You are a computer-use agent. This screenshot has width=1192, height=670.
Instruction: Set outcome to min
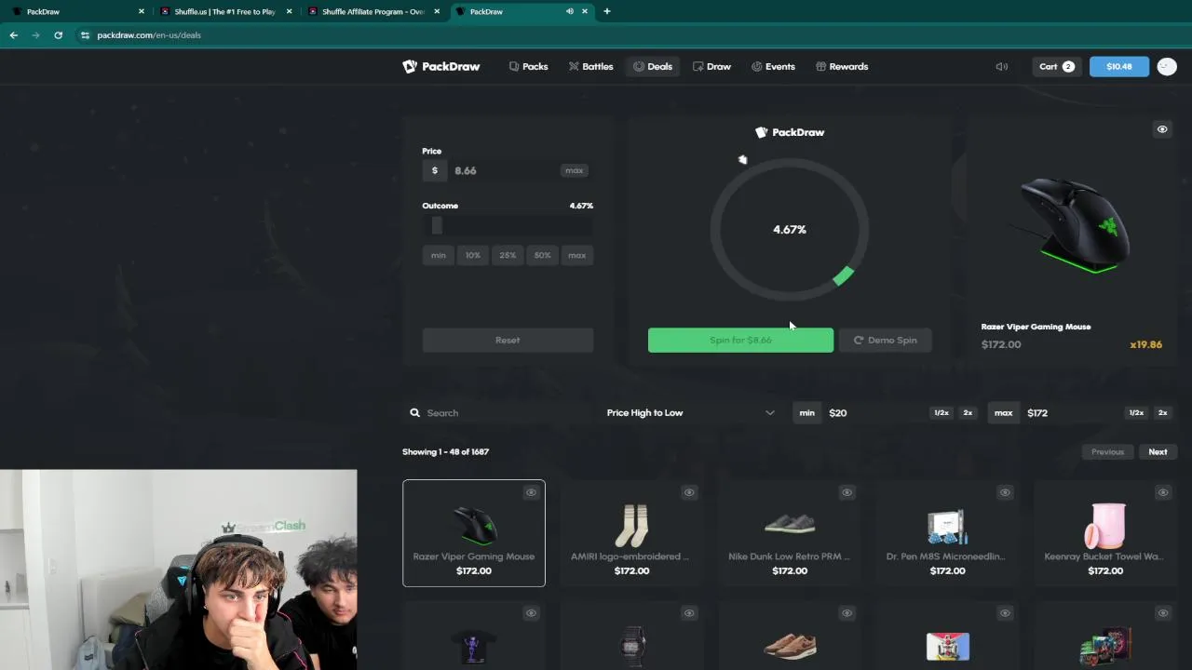tap(439, 255)
